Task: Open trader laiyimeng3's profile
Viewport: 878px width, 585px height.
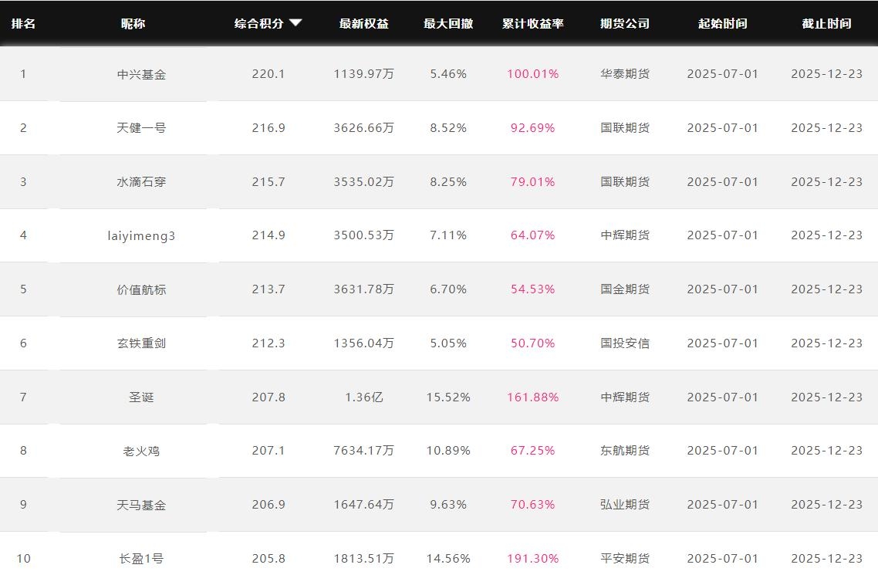Action: coord(141,235)
